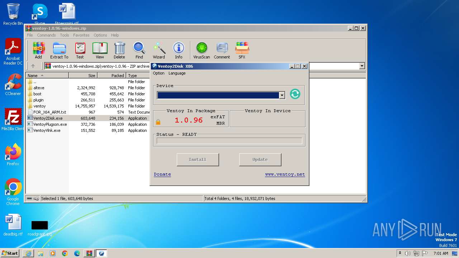Select the boot folder row

click(x=88, y=94)
